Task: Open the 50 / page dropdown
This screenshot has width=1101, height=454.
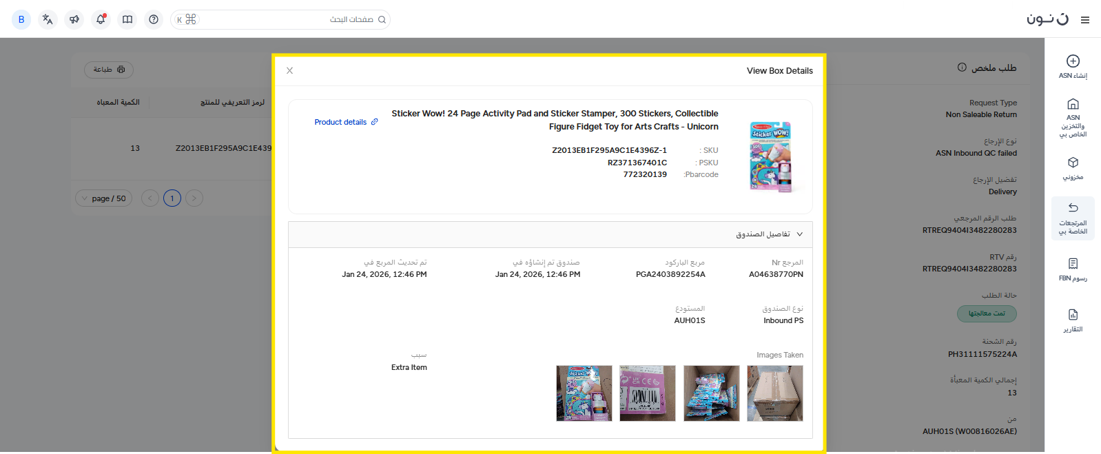Action: point(103,198)
